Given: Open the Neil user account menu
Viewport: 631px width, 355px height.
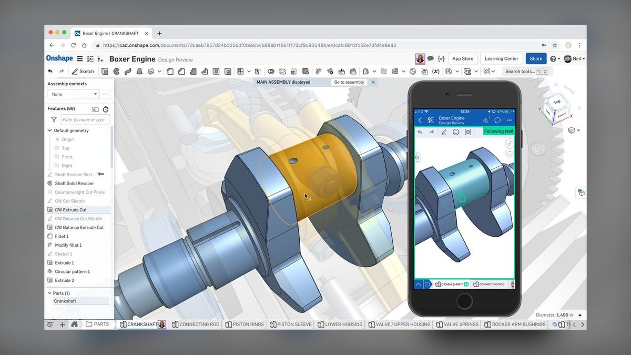Looking at the screenshot, I should (x=574, y=59).
